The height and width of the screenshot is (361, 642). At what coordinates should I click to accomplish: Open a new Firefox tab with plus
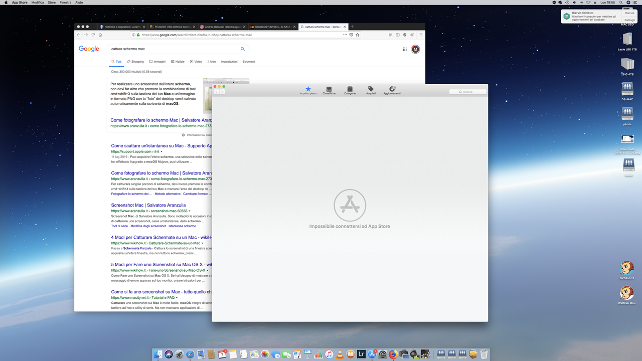click(352, 27)
